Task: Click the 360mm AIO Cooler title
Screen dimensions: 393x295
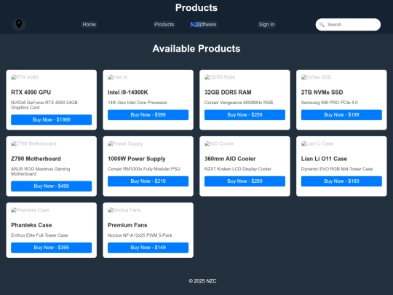Action: pos(230,159)
